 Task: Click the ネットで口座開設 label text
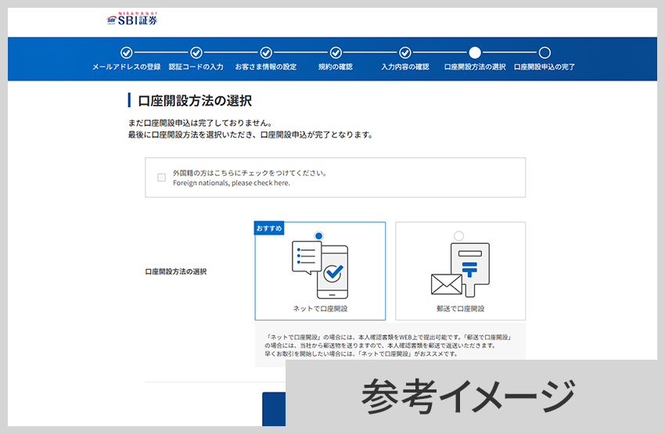pyautogui.click(x=320, y=309)
